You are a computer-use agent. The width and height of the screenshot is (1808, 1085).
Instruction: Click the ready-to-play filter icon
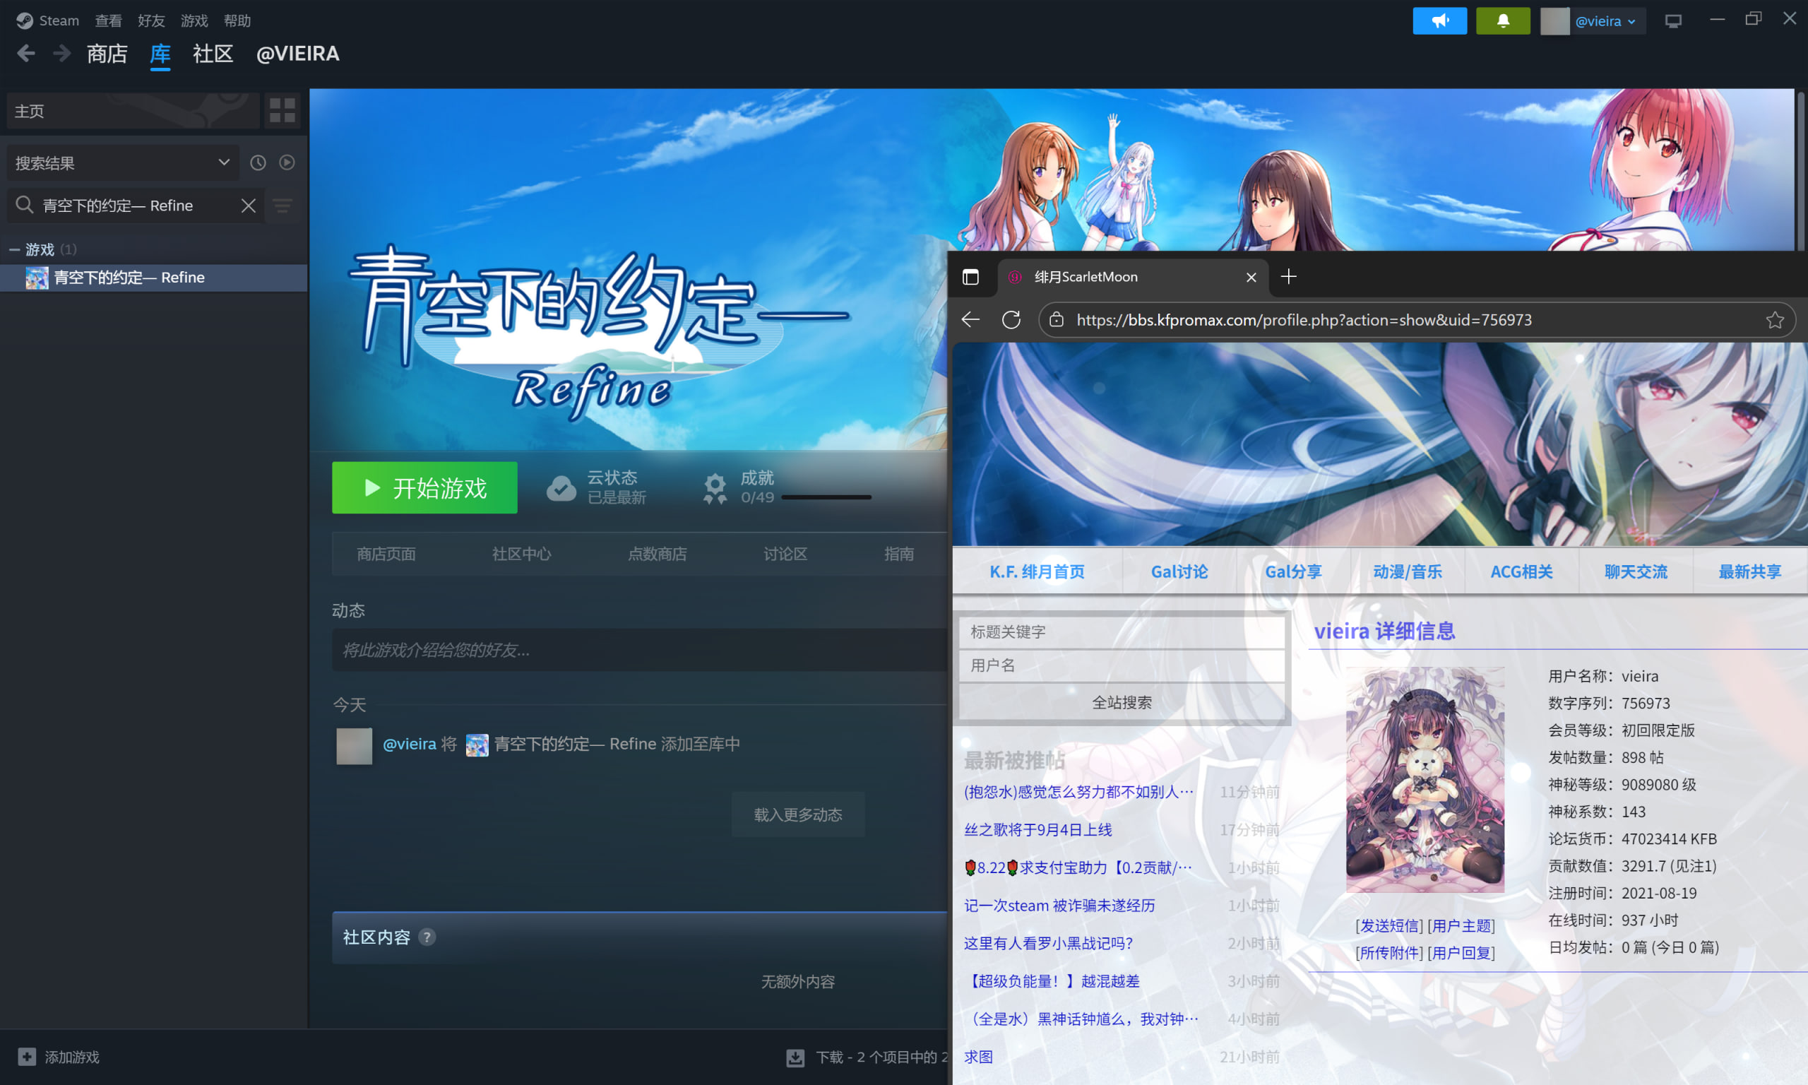point(287,162)
